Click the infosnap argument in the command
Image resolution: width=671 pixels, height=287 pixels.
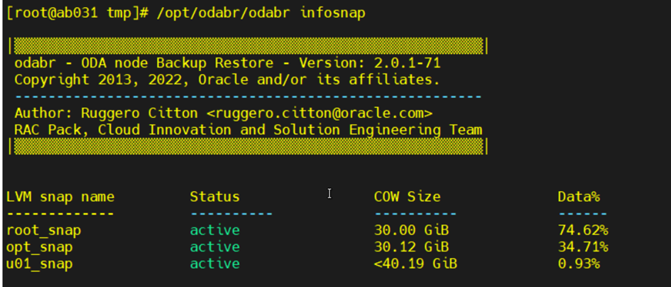pos(332,13)
